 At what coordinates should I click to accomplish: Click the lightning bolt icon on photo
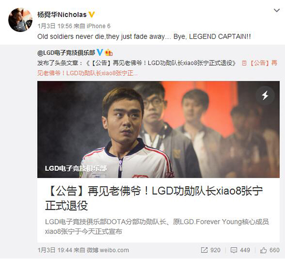click(x=265, y=95)
